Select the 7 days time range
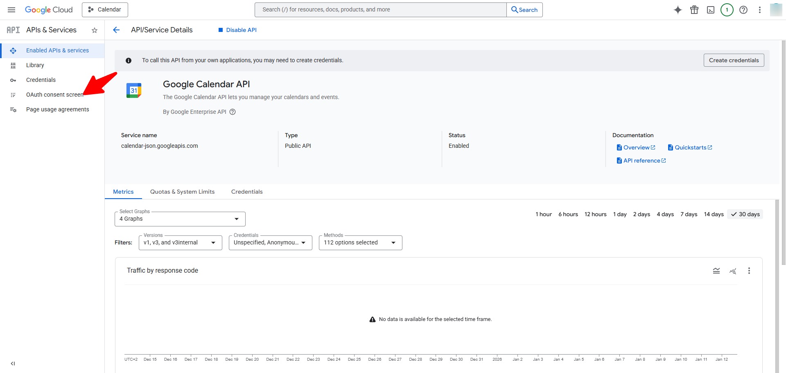This screenshot has width=786, height=373. pos(689,214)
